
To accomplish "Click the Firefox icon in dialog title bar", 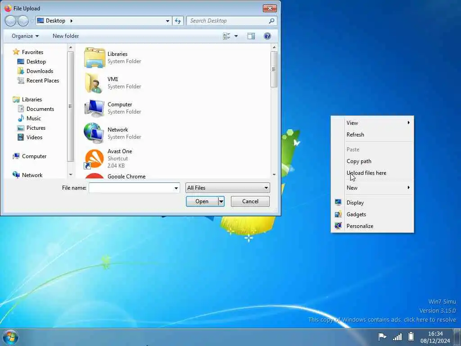I will click(8, 8).
